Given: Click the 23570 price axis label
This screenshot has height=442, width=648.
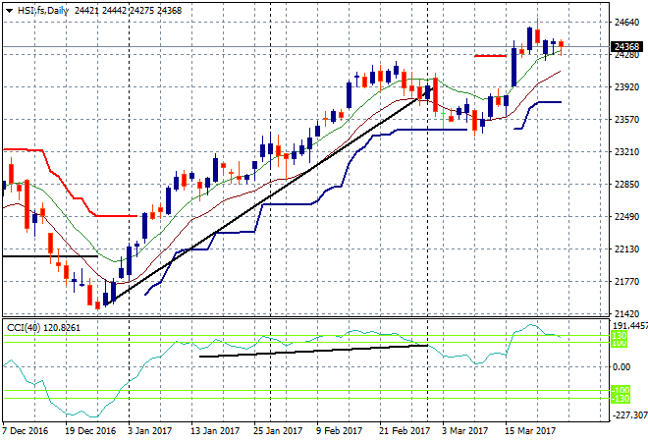Looking at the screenshot, I should pos(627,120).
